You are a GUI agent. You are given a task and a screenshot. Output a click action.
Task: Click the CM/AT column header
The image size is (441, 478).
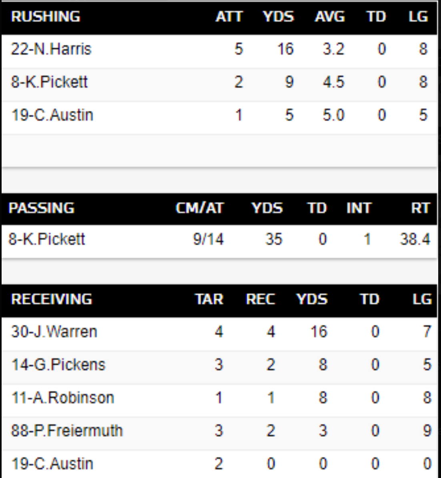coord(199,208)
